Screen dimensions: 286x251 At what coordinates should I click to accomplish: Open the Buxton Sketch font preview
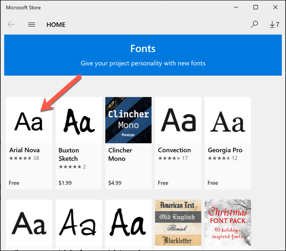79,120
